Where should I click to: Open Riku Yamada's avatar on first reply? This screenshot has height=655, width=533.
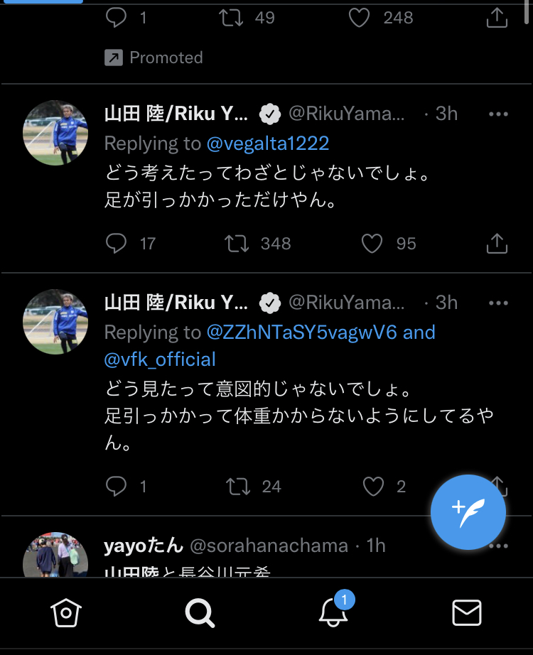click(55, 133)
